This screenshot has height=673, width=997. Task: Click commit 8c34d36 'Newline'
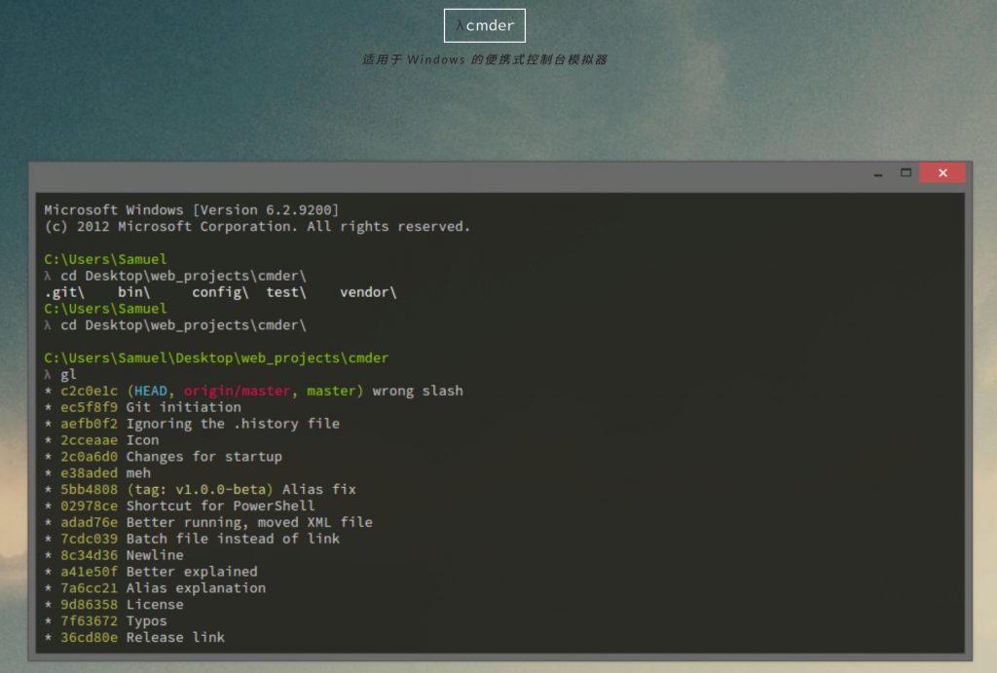coord(114,555)
